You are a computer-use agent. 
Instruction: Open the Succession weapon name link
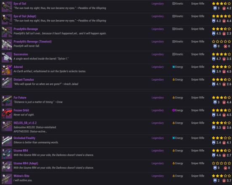21,54
